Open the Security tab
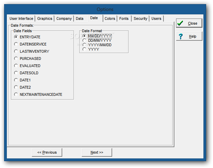Screen dimensions: 213x168 [x=141, y=18]
